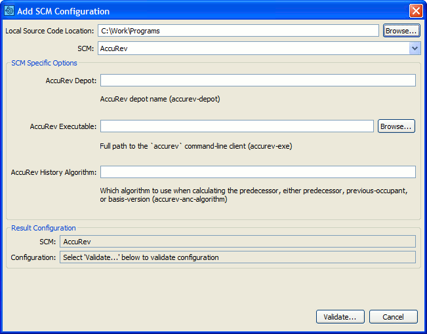The image size is (427, 334).
Task: Click the Local Source Code Location field
Action: click(238, 31)
